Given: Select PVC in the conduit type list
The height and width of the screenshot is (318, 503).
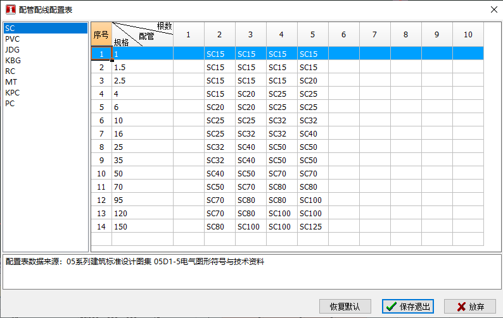Looking at the screenshot, I should point(13,39).
